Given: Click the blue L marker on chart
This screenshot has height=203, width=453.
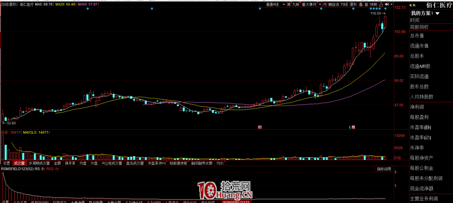Looking at the screenshot, I should point(349,127).
